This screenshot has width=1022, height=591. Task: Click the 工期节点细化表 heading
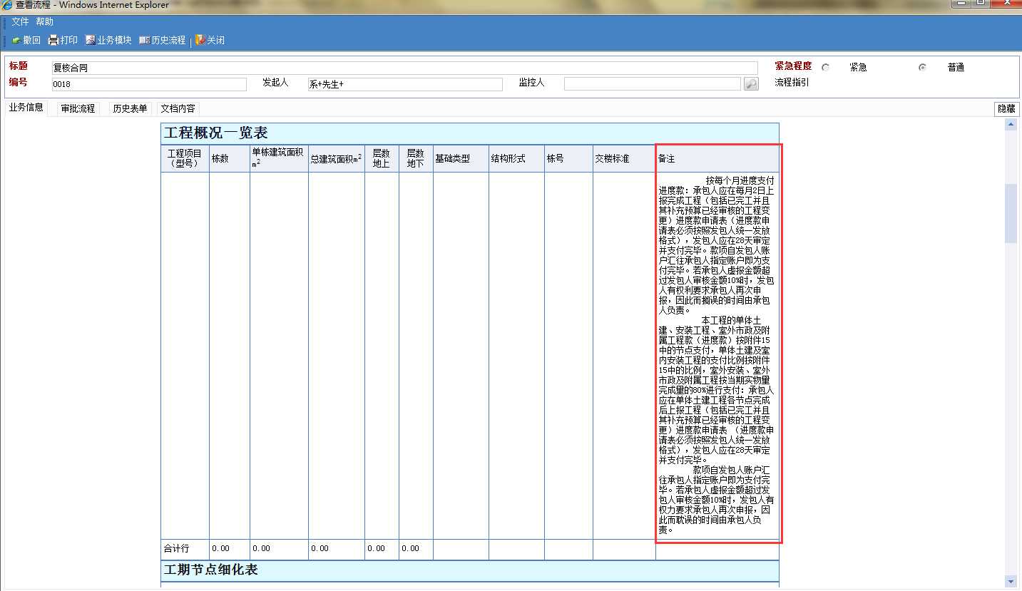[211, 570]
